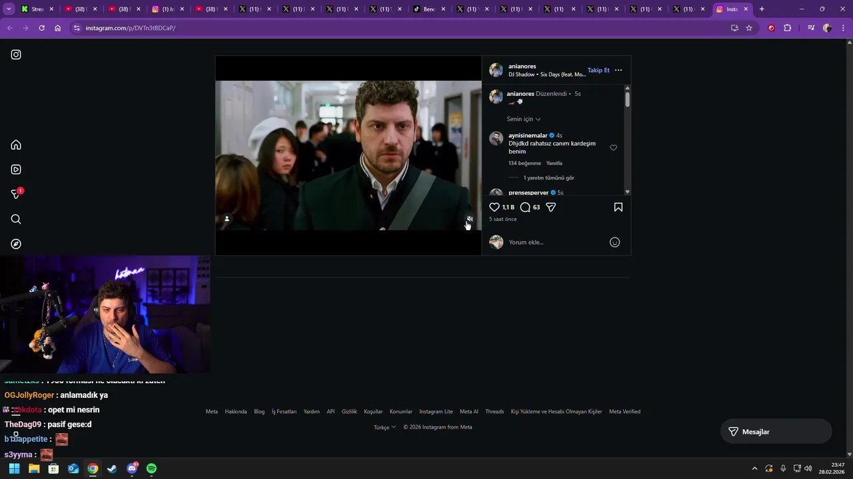
Task: Open Discord from the taskbar
Action: 132,468
